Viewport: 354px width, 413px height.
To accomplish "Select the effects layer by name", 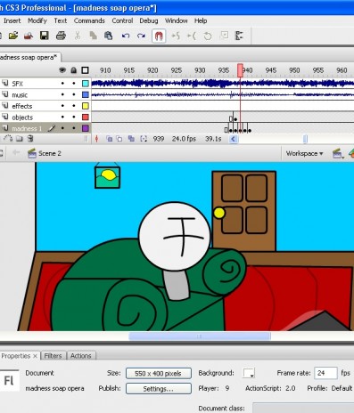I will coord(22,106).
